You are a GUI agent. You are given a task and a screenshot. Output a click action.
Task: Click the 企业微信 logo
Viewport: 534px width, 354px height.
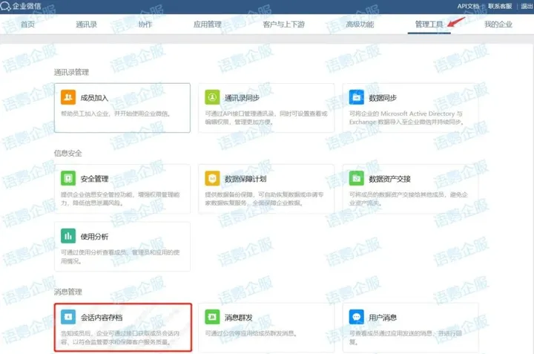pos(22,6)
